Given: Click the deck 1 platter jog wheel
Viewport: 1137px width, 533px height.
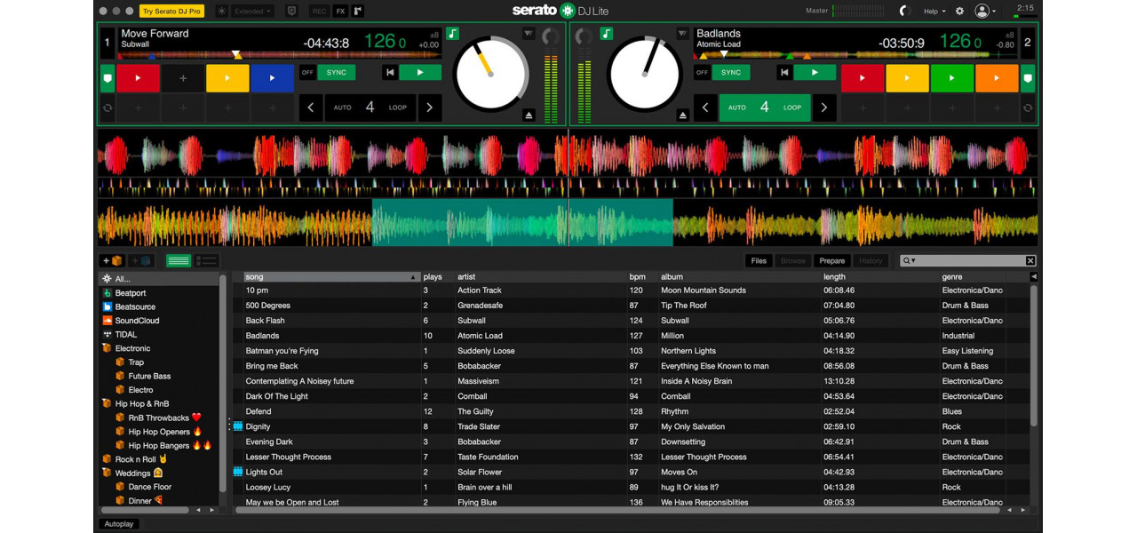Looking at the screenshot, I should pos(491,75).
